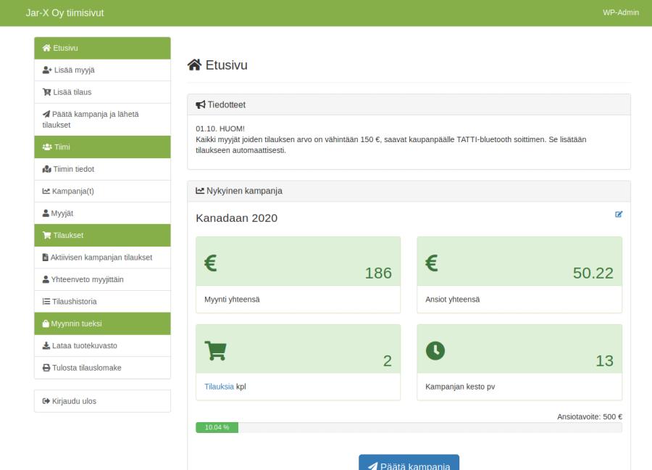Click the orders count value 2
The image size is (652, 470).
387,361
